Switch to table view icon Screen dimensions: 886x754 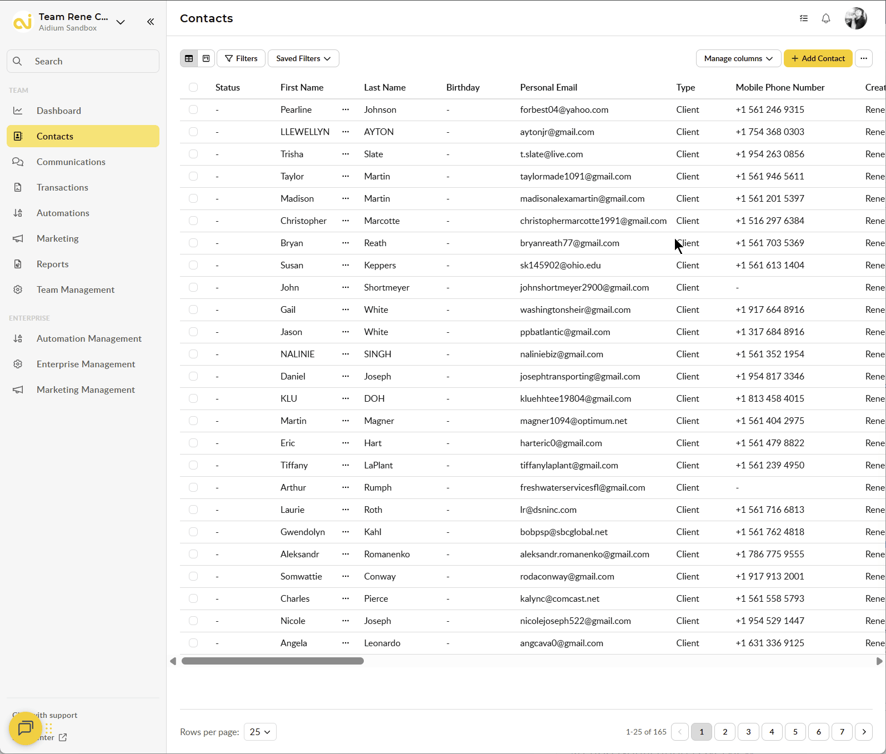(x=189, y=58)
